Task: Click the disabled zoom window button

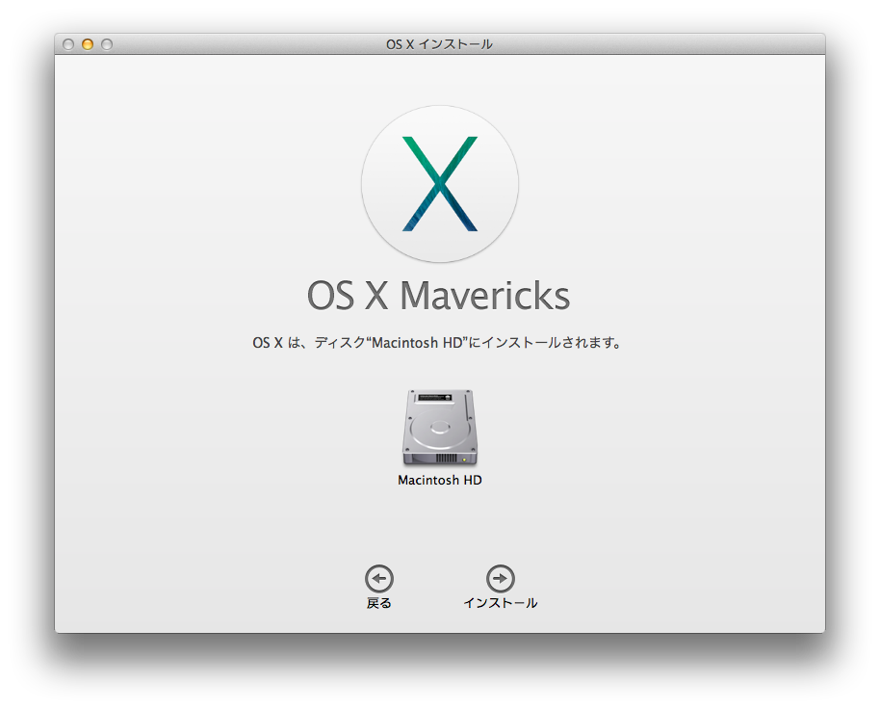Action: [x=107, y=44]
